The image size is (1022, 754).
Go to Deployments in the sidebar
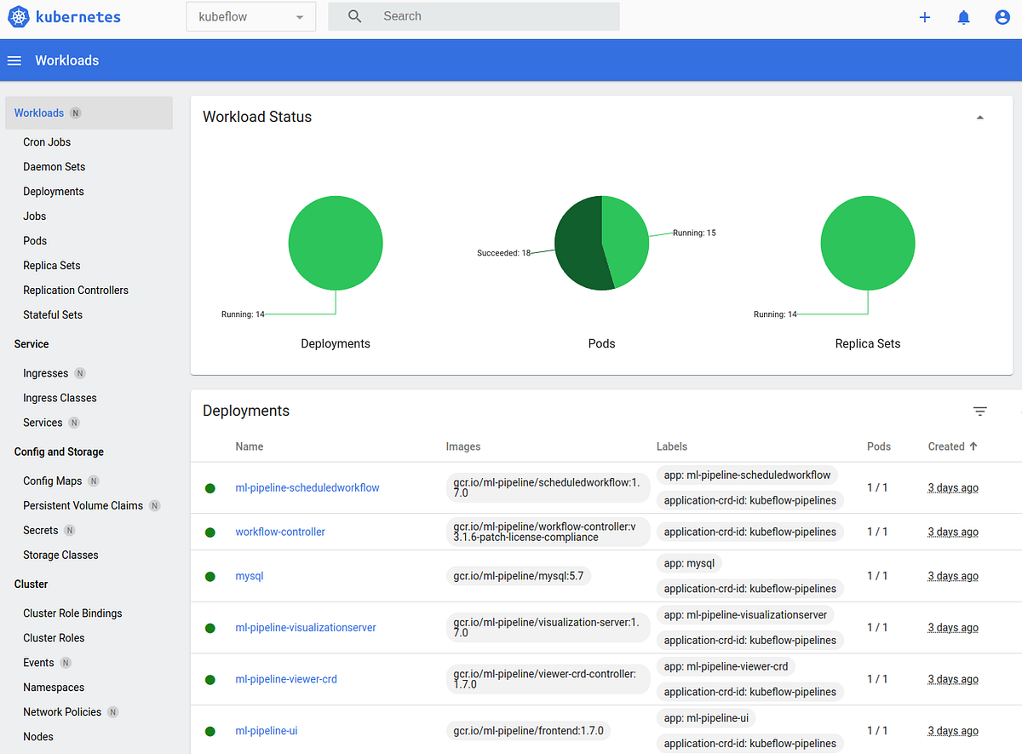(54, 192)
